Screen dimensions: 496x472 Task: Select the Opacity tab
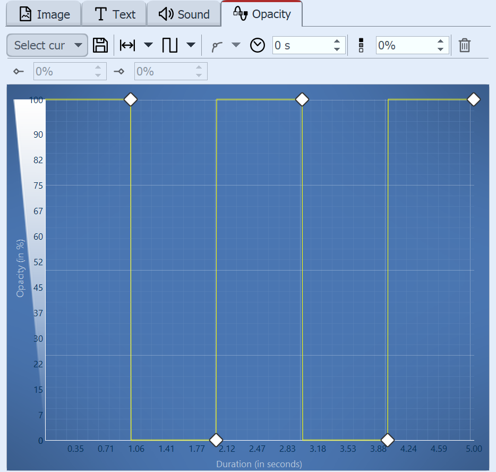point(262,14)
